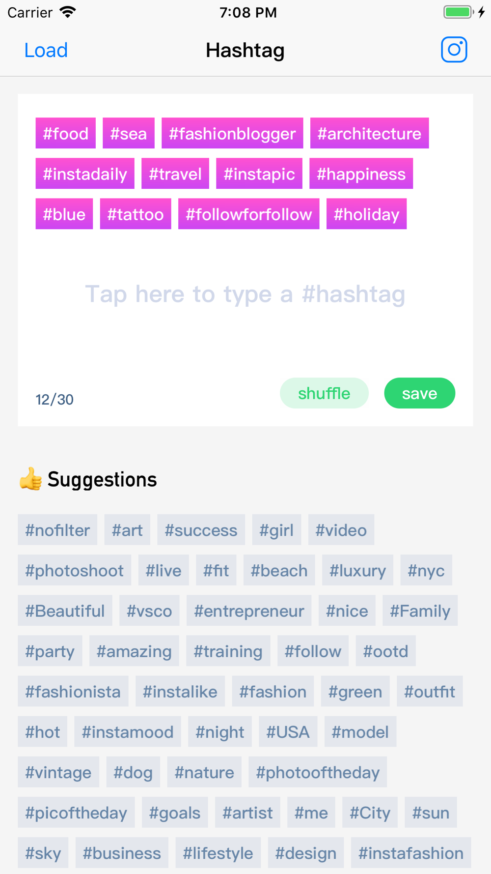This screenshot has width=491, height=874.
Task: Add #photooftheday from suggestions
Action: click(318, 772)
